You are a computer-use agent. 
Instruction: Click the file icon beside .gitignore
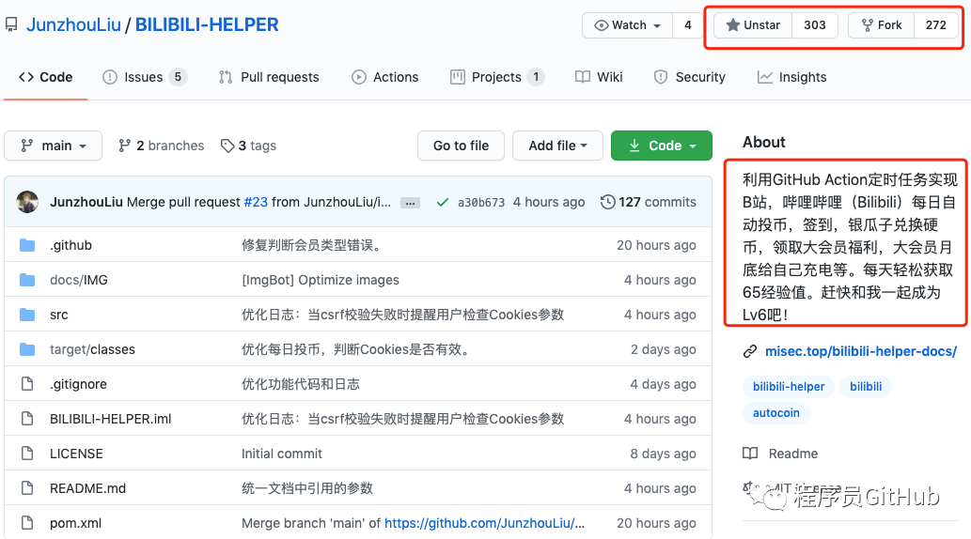point(27,384)
